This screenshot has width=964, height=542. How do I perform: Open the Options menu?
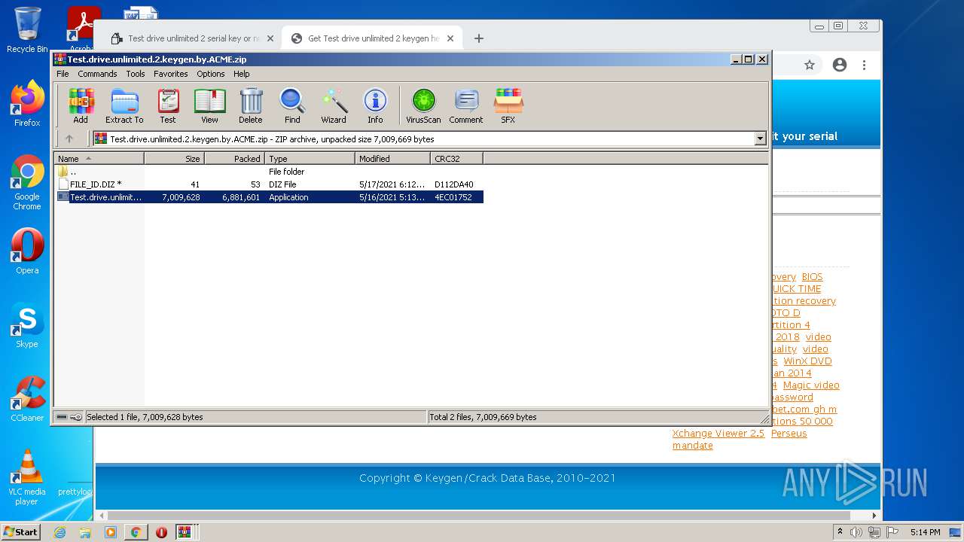tap(211, 74)
